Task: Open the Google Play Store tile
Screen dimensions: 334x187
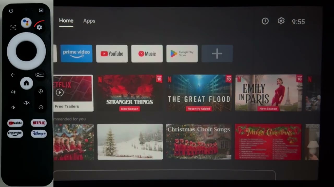Action: pos(182,54)
